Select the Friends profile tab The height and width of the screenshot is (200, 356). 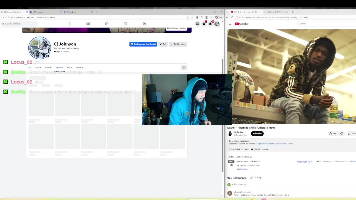(59, 67)
